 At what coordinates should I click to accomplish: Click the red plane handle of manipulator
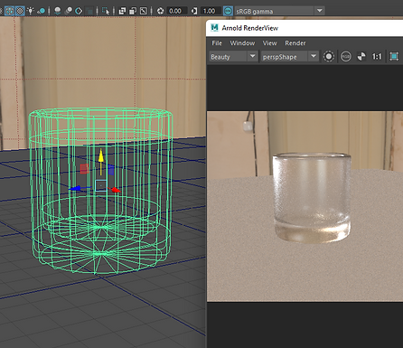click(85, 169)
